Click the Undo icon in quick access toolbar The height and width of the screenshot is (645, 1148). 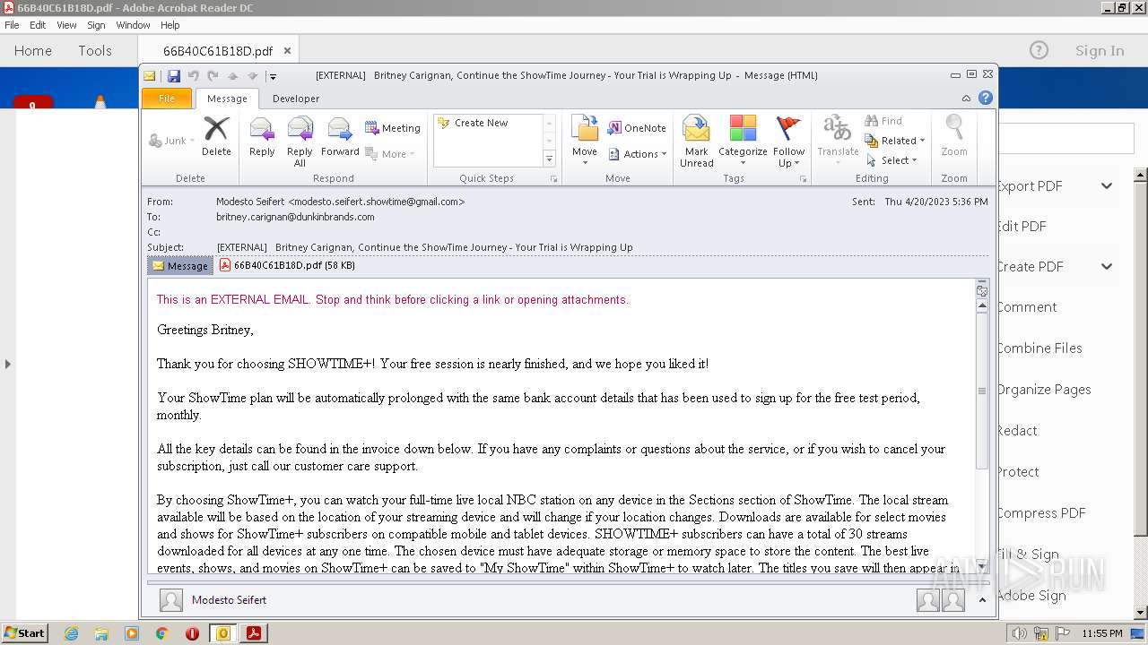pos(193,76)
